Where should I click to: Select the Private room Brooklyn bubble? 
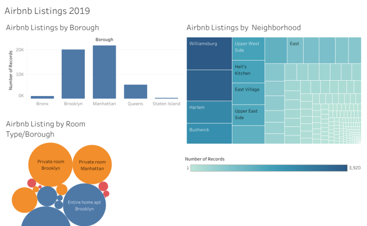coord(50,165)
